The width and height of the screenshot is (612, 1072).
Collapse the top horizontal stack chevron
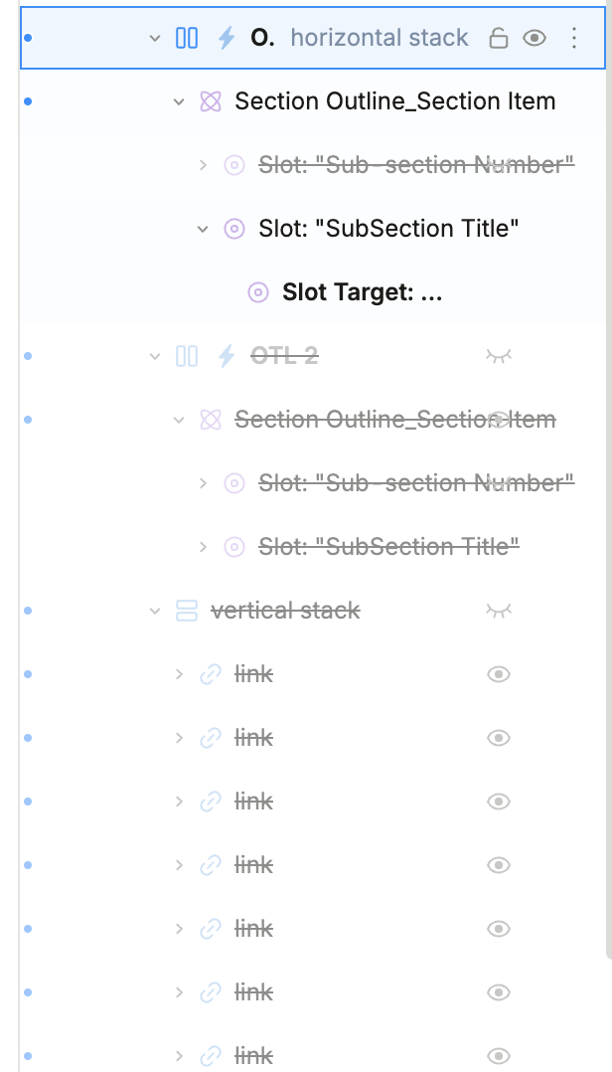point(154,39)
